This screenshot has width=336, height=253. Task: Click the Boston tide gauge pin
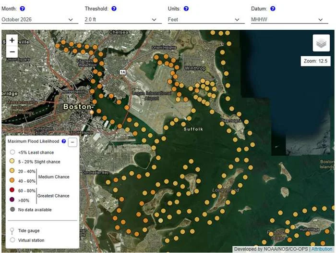point(92,114)
